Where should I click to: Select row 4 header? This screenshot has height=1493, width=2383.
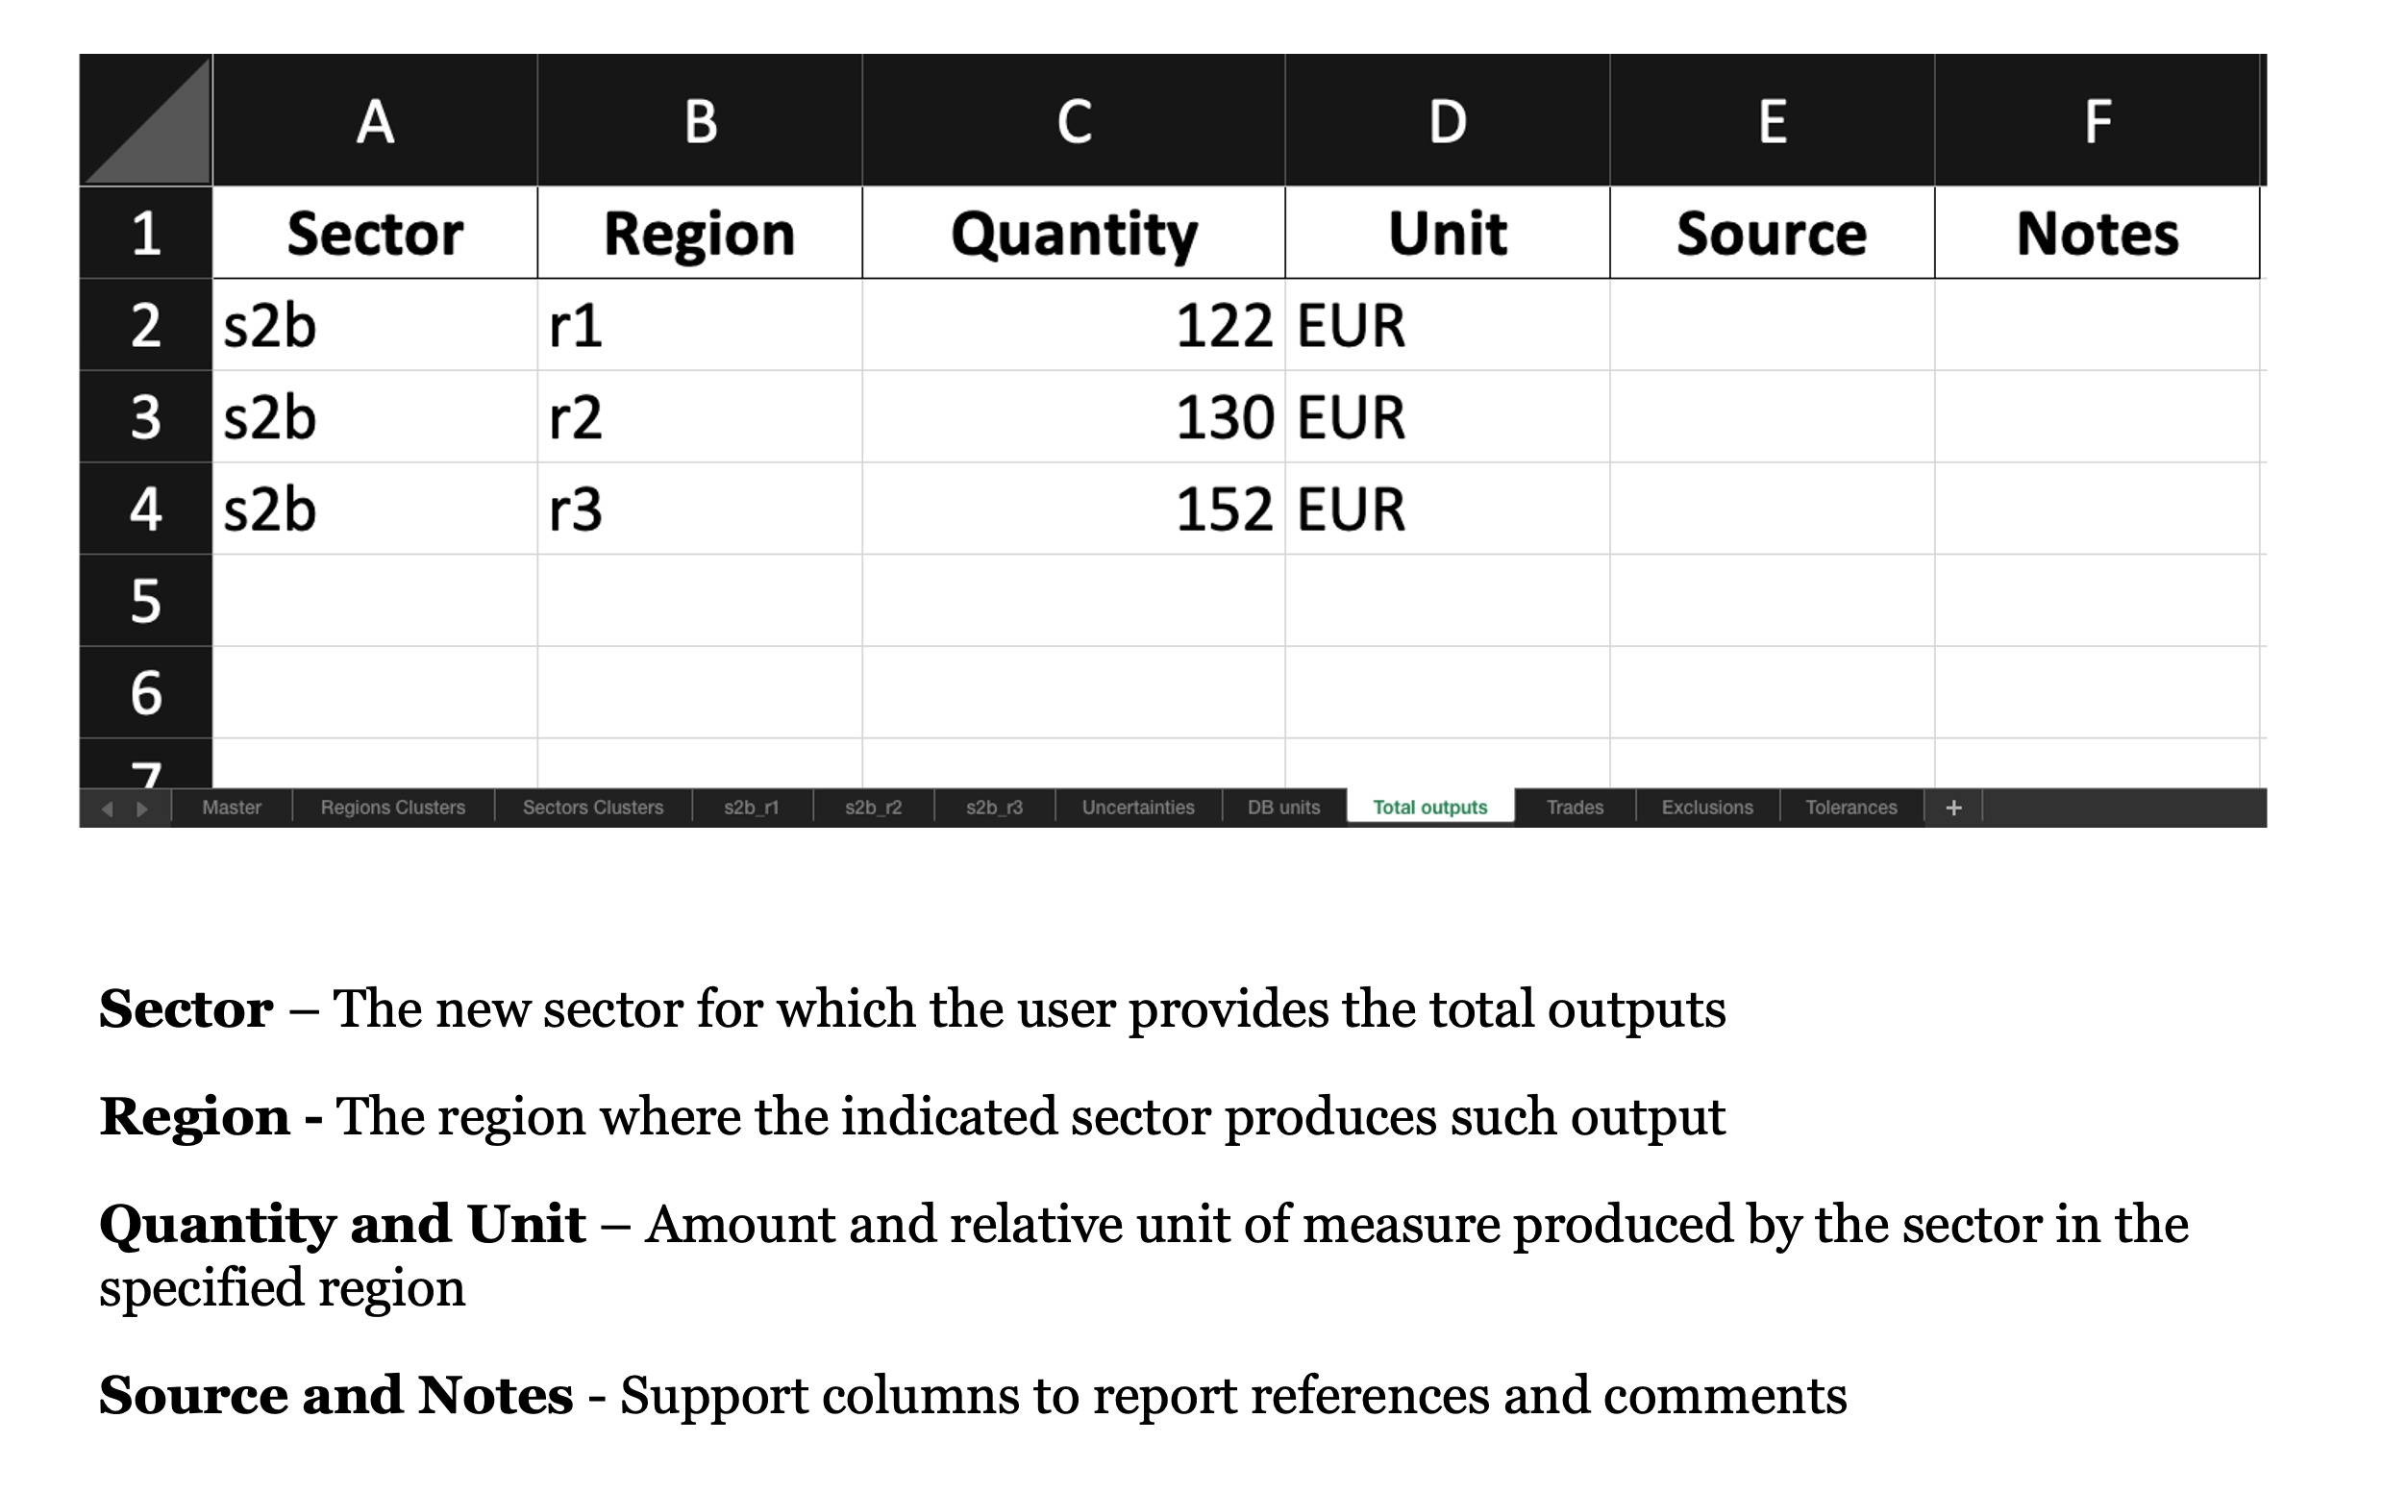[x=146, y=509]
